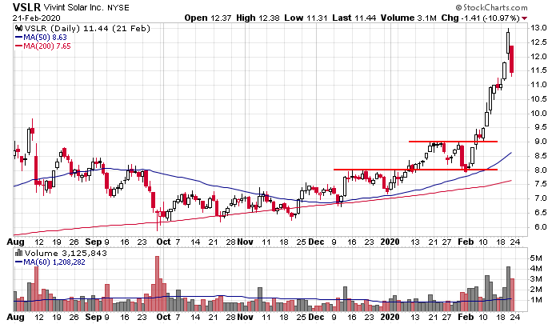Click the MA(60) 1,208,282 legend
The height and width of the screenshot is (324, 560).
click(x=54, y=262)
